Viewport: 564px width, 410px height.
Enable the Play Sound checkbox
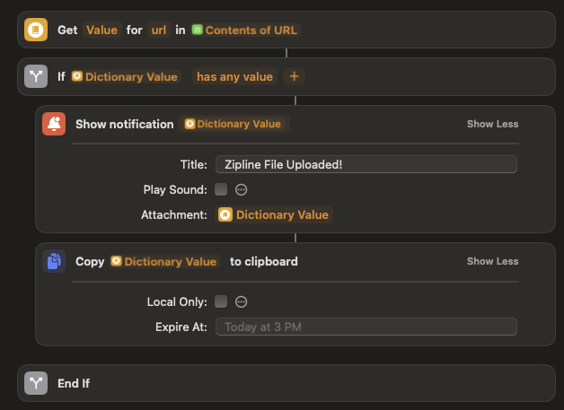[221, 189]
